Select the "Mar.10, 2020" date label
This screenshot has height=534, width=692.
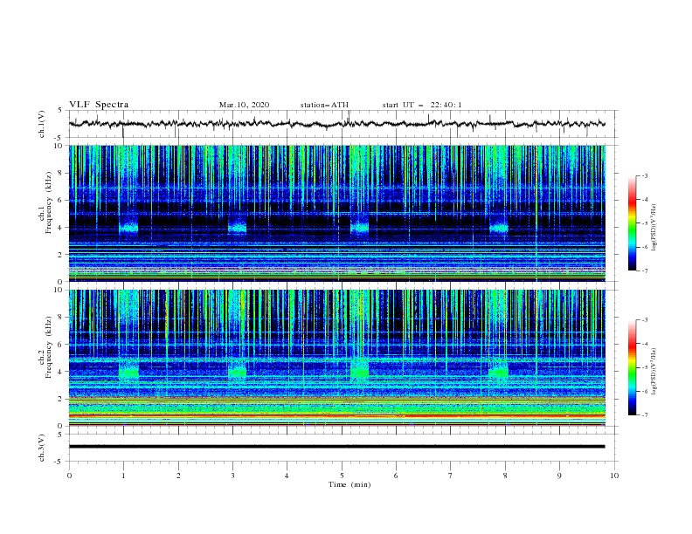pyautogui.click(x=244, y=105)
